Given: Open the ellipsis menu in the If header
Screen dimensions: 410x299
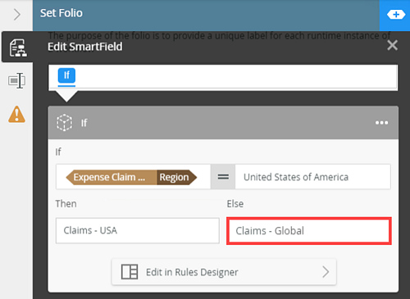Looking at the screenshot, I should tap(381, 123).
